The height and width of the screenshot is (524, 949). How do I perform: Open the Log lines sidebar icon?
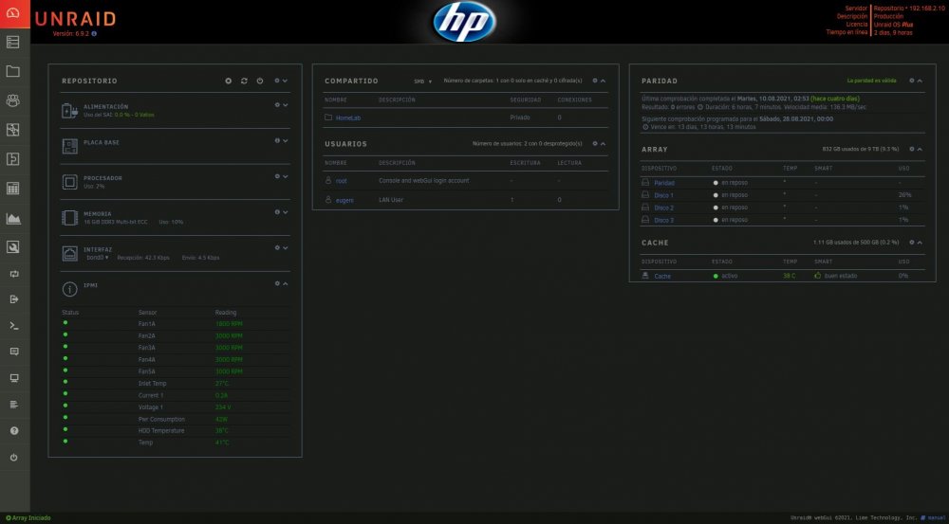(x=14, y=405)
